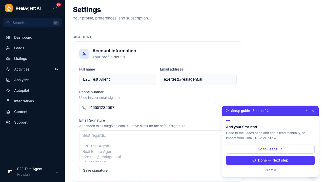Click the Dashboard grid icon
This screenshot has width=324, height=182.
click(x=8, y=37)
